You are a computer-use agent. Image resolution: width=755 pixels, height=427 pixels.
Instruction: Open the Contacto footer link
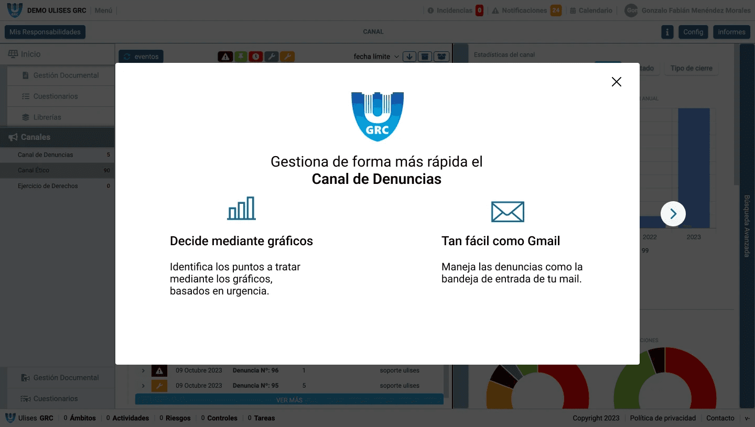(720, 418)
